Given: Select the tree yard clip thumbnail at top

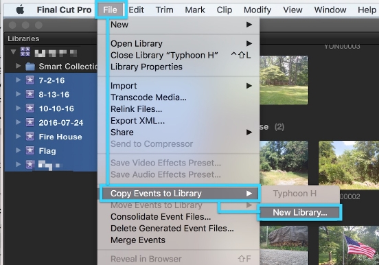Looking at the screenshot, I should pos(284,80).
